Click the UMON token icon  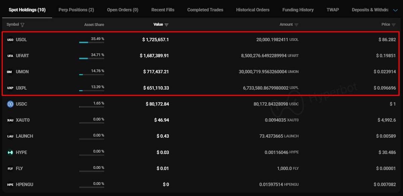point(10,72)
